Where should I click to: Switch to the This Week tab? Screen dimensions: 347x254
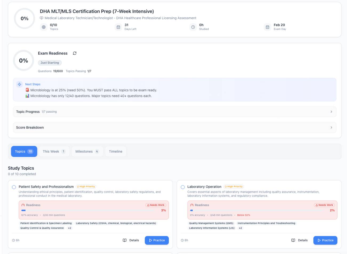coord(54,151)
